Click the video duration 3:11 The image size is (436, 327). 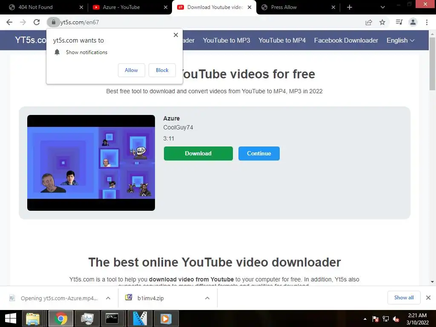pyautogui.click(x=169, y=138)
